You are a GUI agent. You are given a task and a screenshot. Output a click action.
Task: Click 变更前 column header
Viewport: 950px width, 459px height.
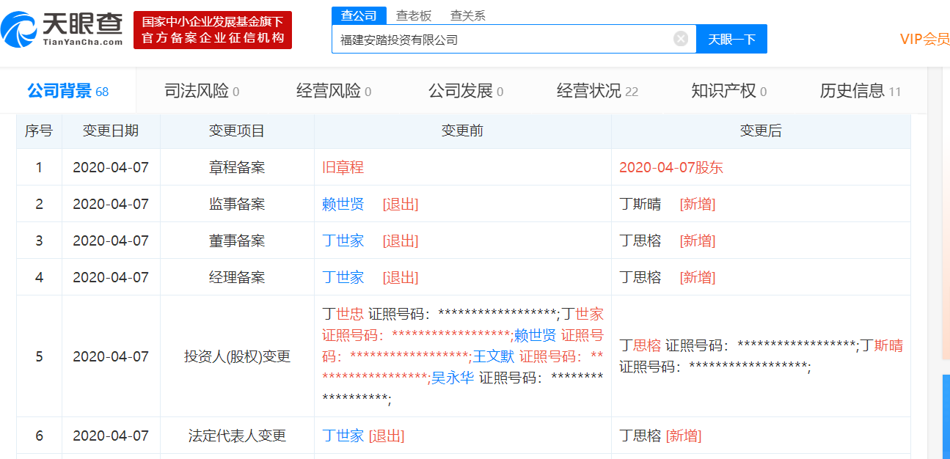click(462, 131)
